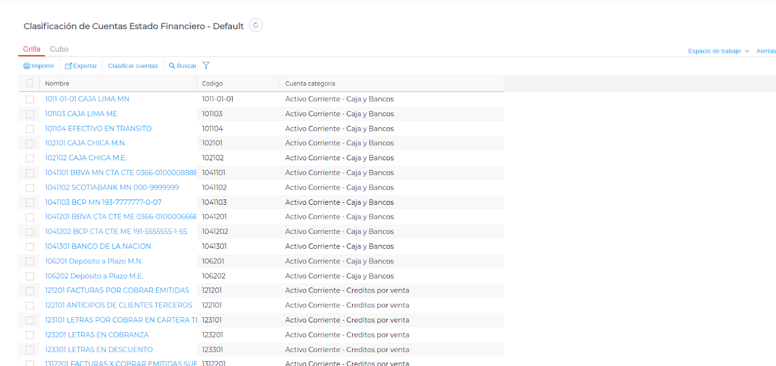Sort by the Nombre column header

click(x=57, y=83)
